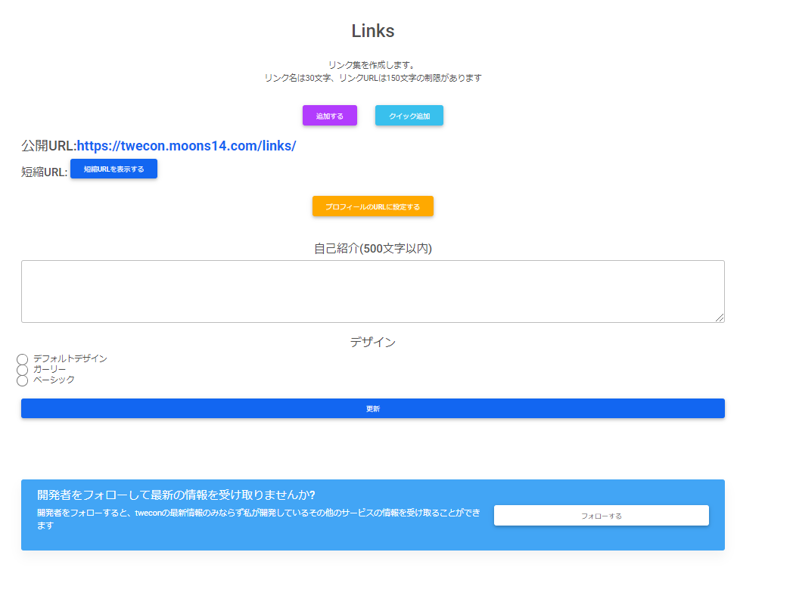796x611 pixels.
Task: Click the textarea resize handle corner
Action: tap(720, 318)
